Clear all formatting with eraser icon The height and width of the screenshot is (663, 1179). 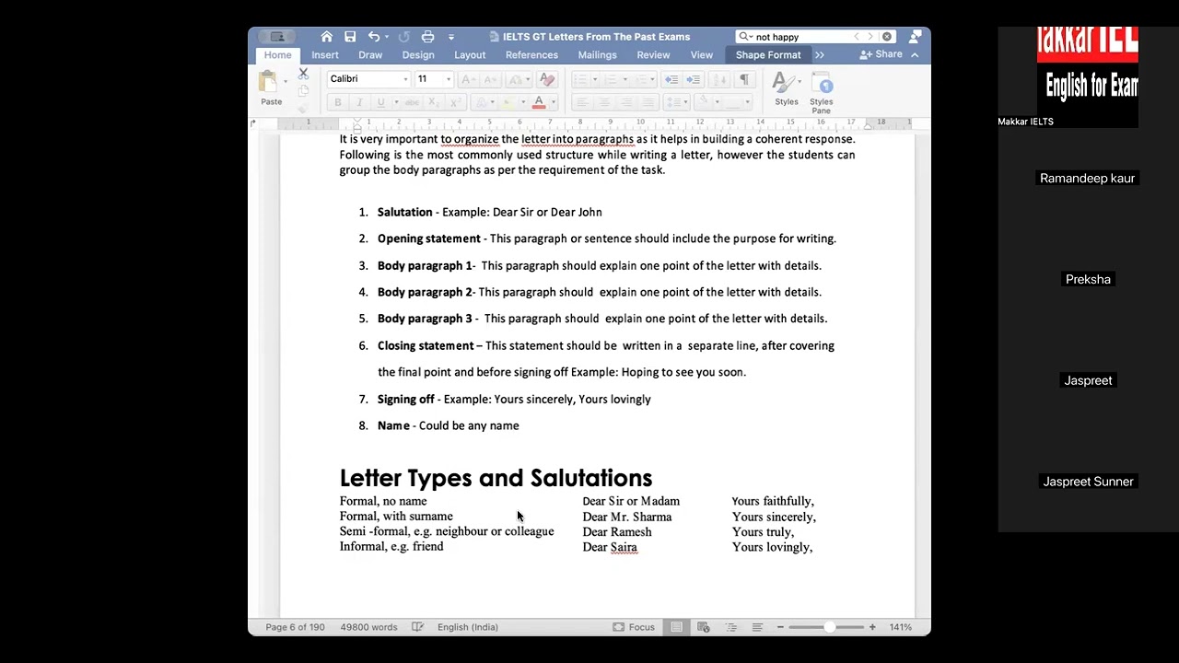pos(546,79)
